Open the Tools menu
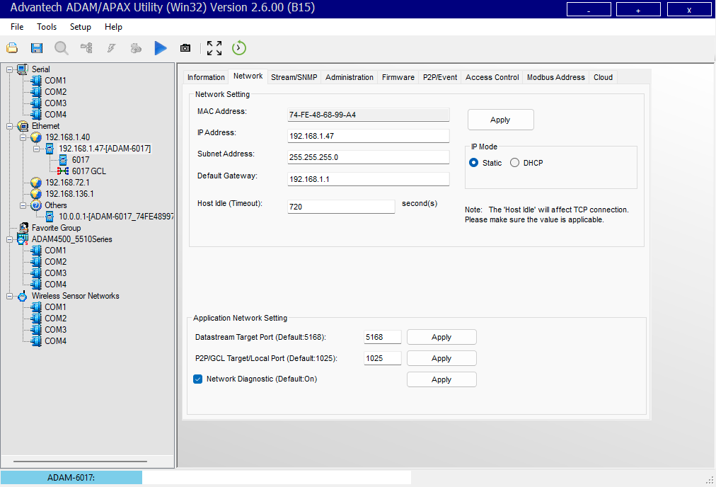Viewport: 716px width, 487px height. pyautogui.click(x=47, y=27)
